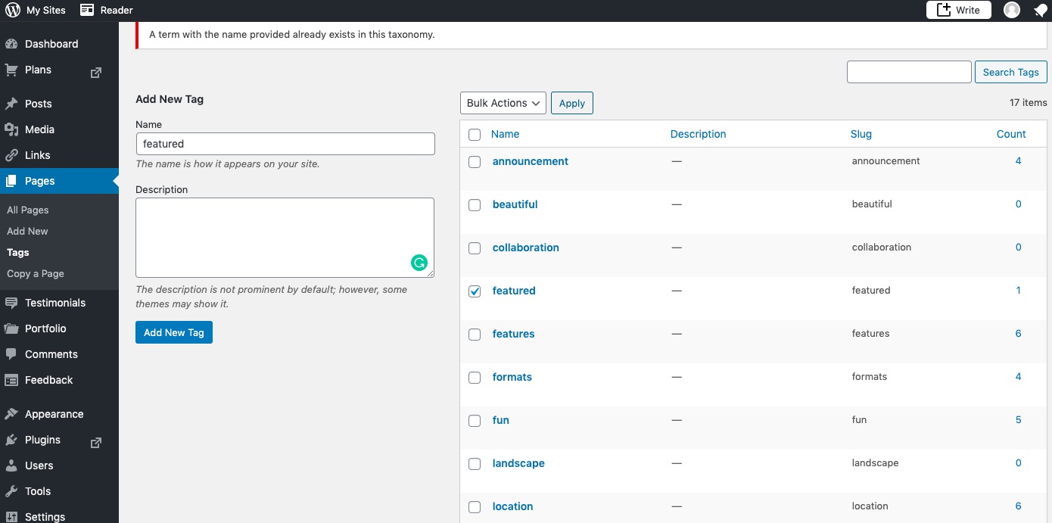
Task: Click the WordPress logo in the top bar
Action: (13, 10)
